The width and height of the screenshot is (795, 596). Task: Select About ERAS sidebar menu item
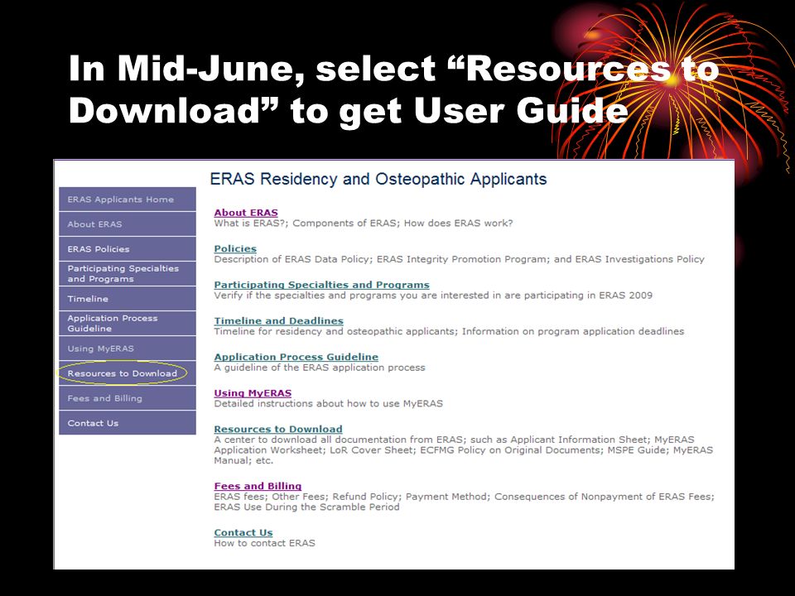[x=128, y=224]
